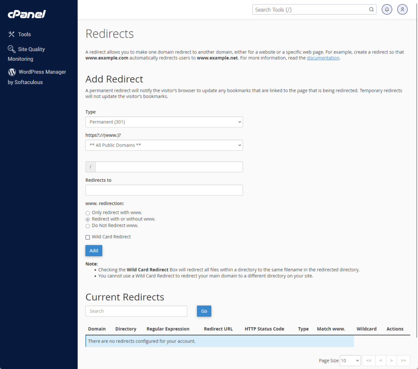Sort by Domain column header
Viewport: 418px width, 369px height.
coord(97,329)
